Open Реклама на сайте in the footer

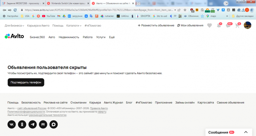click(56, 102)
